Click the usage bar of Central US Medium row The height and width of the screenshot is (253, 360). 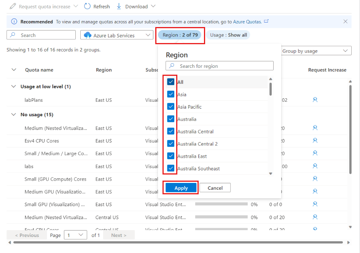(221, 217)
